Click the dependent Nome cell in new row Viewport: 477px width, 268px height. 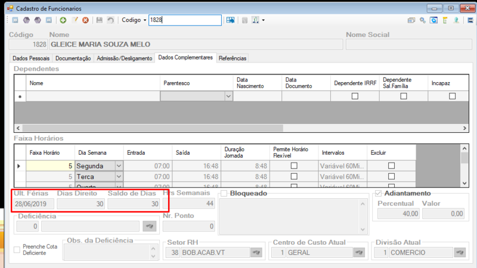(x=93, y=96)
